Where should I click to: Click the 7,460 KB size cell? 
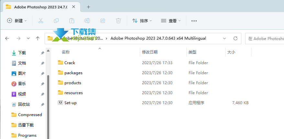240,103
